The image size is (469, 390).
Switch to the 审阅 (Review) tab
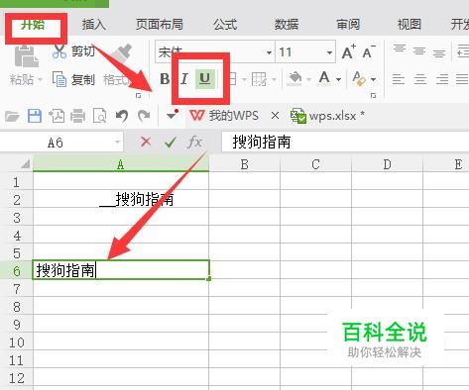click(348, 25)
